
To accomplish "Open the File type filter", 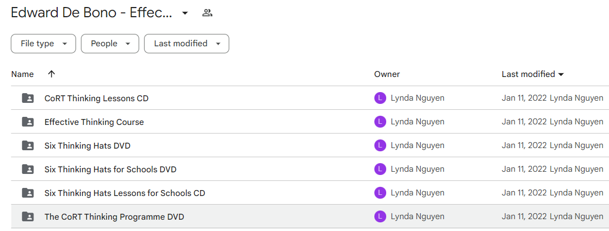I will (44, 44).
